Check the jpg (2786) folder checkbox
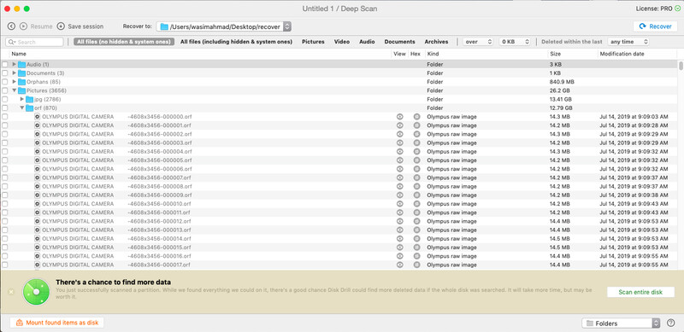This screenshot has width=684, height=332. pyautogui.click(x=5, y=99)
